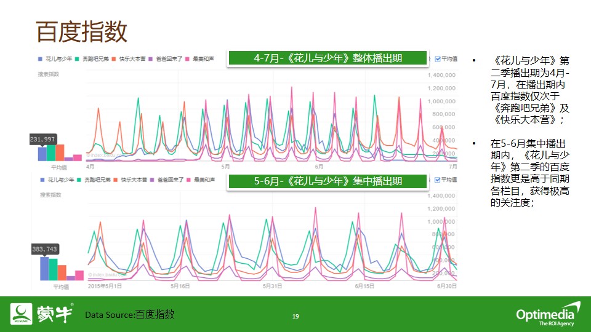Click the 800,000 y-axis value on top chart
591x332 pixels.
click(x=444, y=114)
